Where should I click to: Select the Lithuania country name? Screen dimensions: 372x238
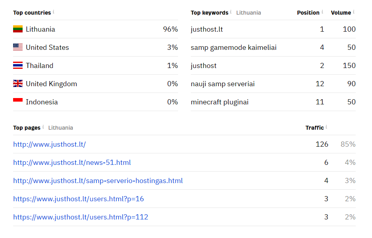(x=40, y=29)
